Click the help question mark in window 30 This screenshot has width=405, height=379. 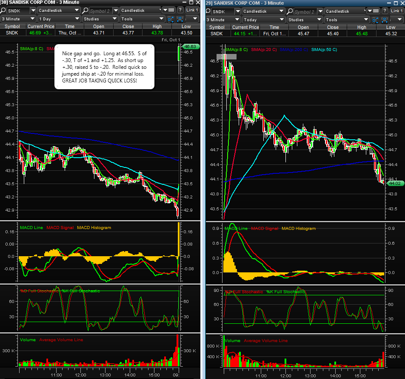180,10
